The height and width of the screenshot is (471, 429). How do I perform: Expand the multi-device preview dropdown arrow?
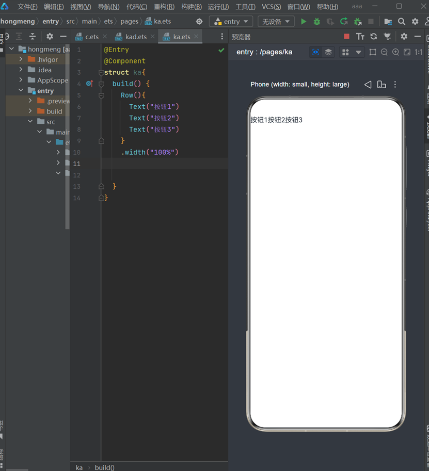coord(358,52)
